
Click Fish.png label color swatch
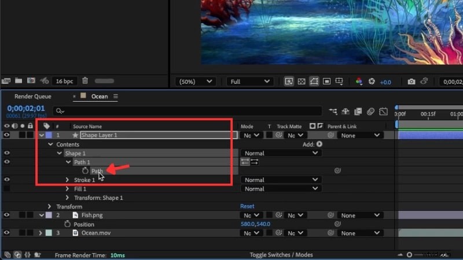coord(49,215)
